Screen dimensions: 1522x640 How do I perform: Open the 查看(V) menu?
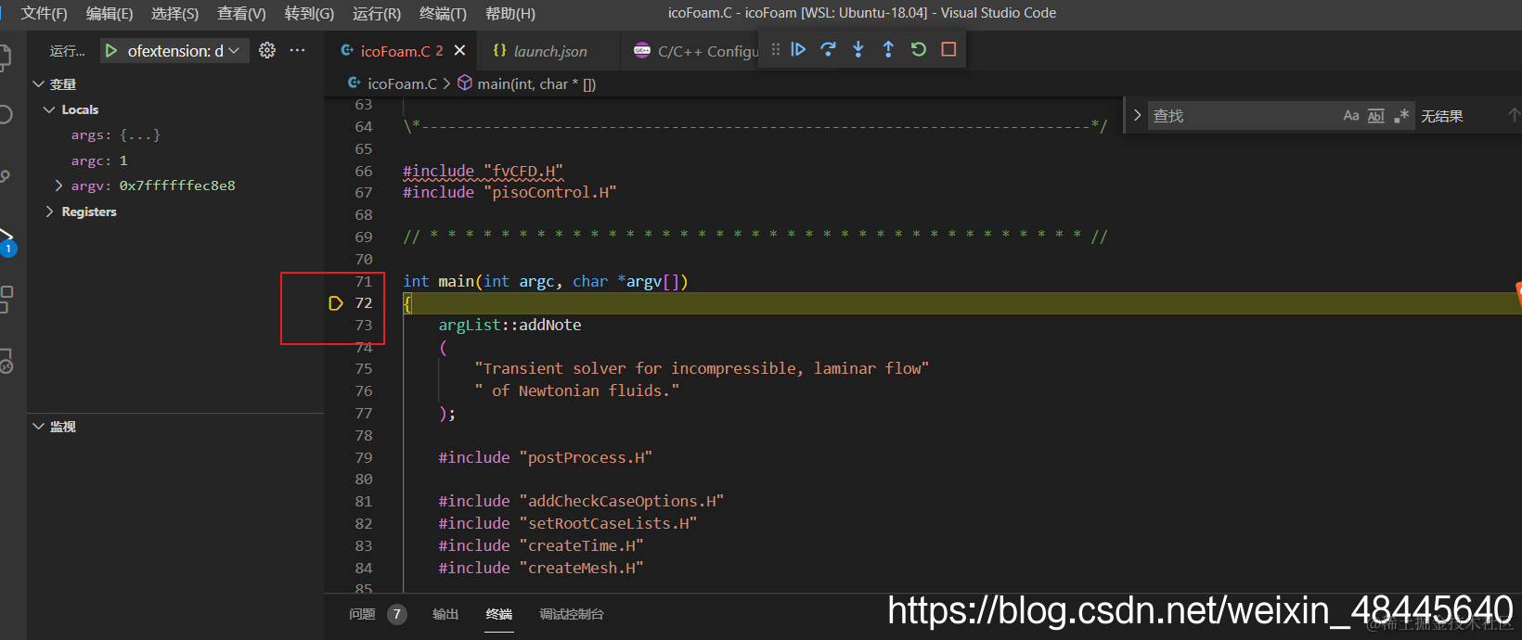241,13
